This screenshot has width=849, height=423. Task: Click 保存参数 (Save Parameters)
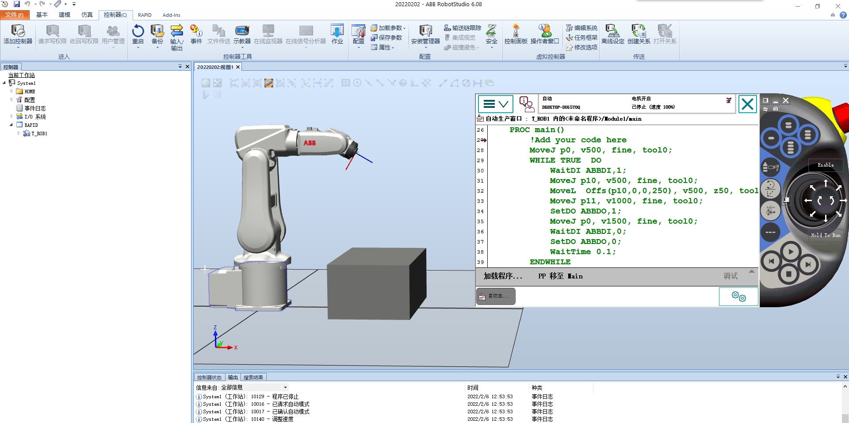click(386, 38)
